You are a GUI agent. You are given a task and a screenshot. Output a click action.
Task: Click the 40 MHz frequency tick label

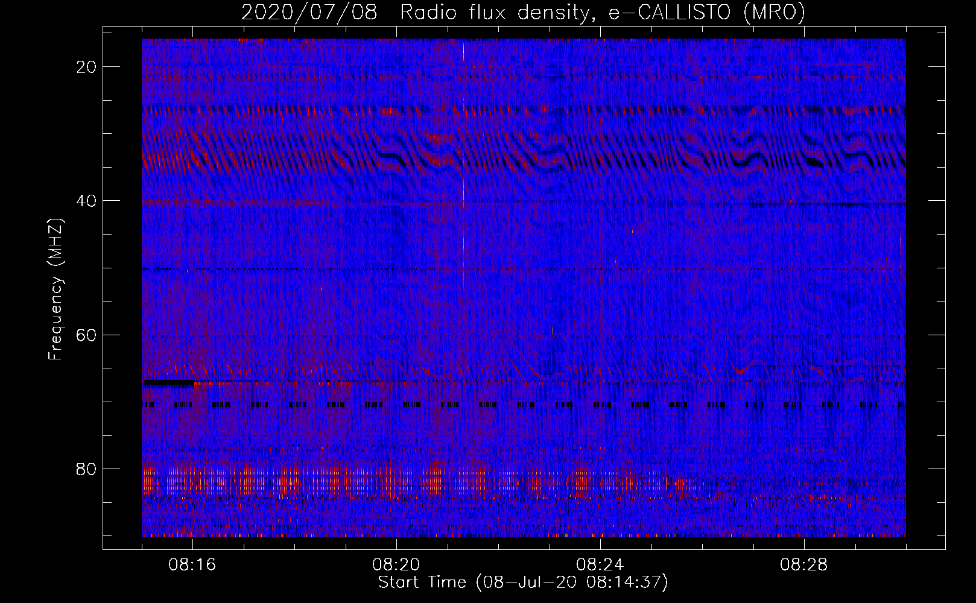(87, 201)
